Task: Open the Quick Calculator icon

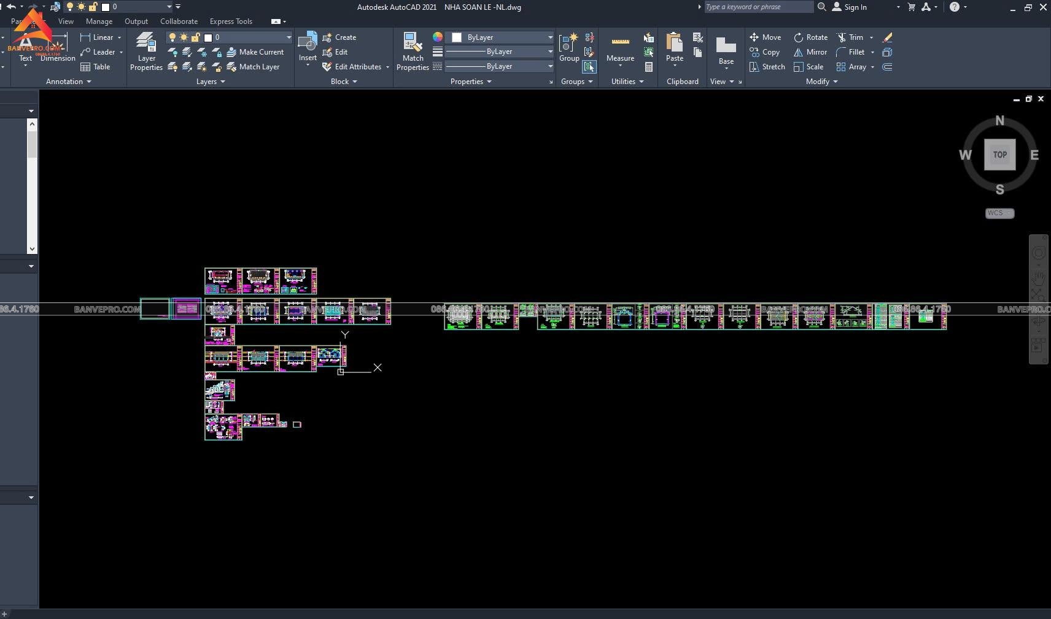Action: 648,67
